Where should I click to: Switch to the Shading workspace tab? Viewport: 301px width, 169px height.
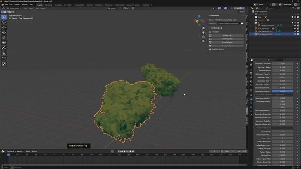pos(89,5)
